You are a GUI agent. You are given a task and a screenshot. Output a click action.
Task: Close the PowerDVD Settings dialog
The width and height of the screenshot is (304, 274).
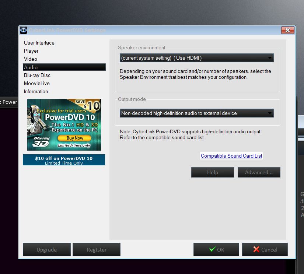(288, 30)
